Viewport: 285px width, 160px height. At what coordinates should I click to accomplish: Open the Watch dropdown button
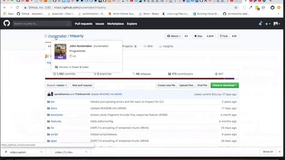(174, 36)
